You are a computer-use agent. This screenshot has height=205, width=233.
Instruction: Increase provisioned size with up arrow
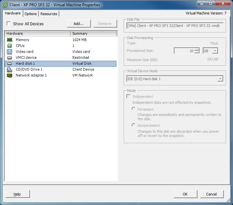197,49
